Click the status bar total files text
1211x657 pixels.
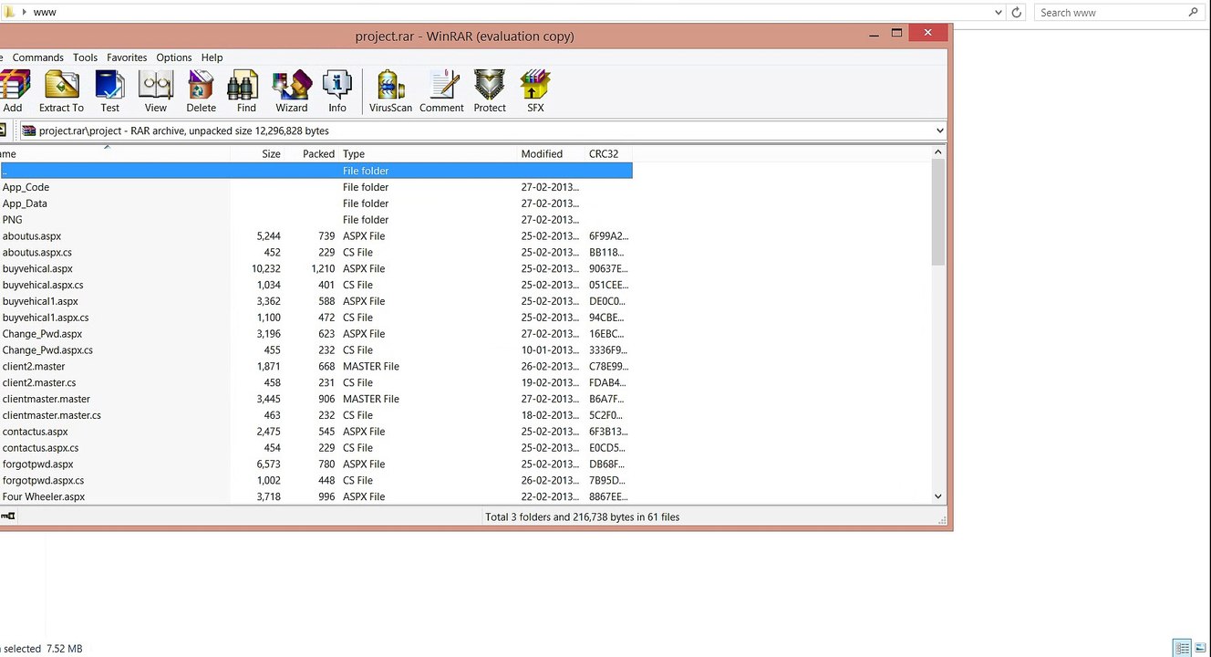pos(582,516)
